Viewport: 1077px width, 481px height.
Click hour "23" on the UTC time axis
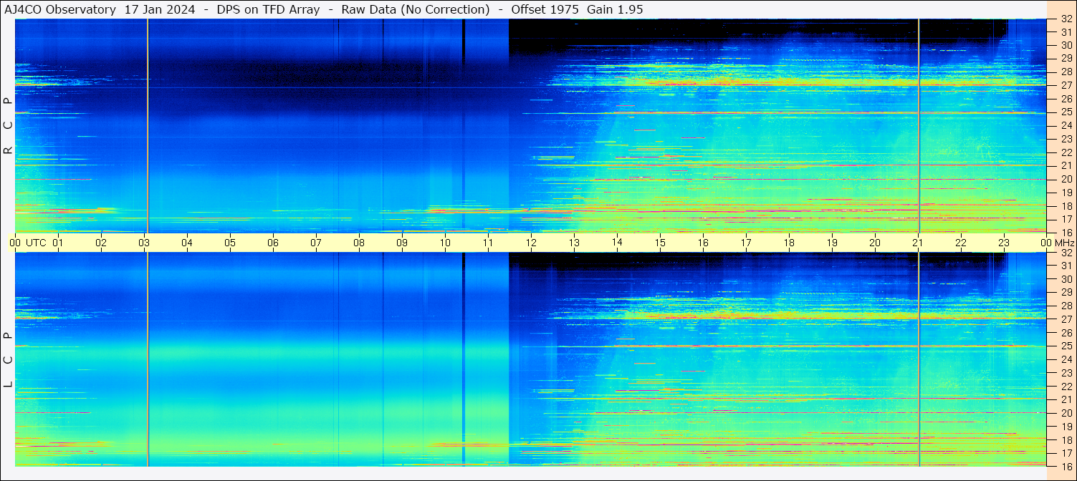point(1004,243)
